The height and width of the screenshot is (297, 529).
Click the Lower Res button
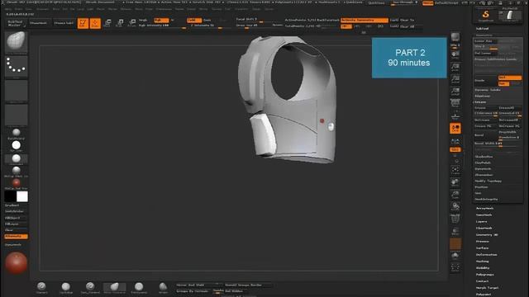click(x=485, y=41)
